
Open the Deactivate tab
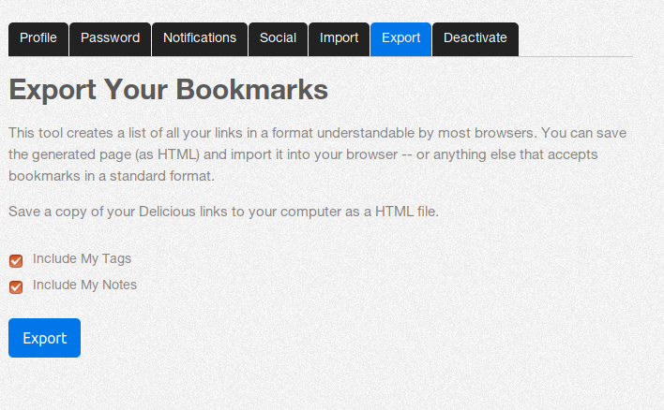475,38
